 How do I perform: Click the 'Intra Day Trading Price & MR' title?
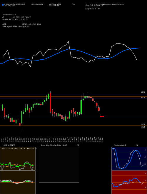click(54, 145)
